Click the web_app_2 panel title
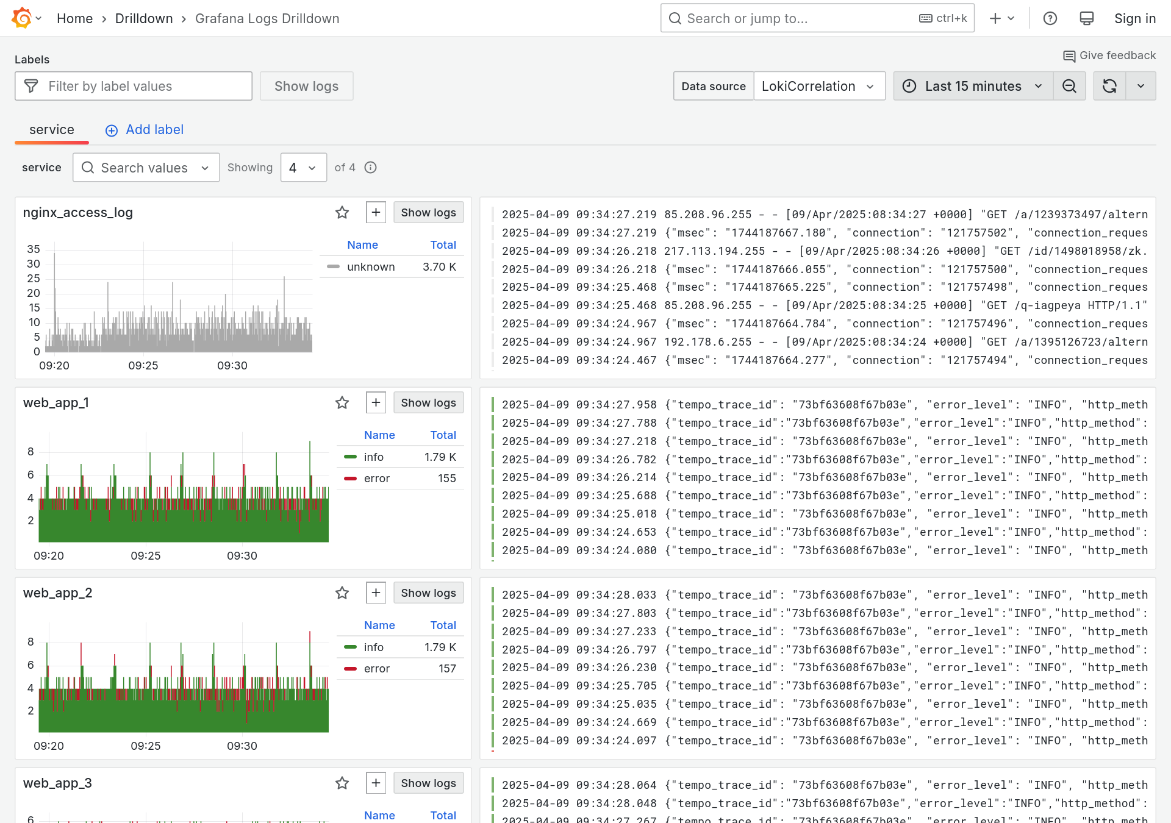Screen dimensions: 1171x823 click(x=57, y=593)
